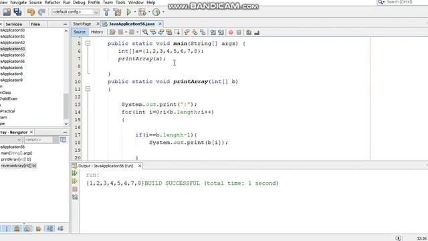Image resolution: width=428 pixels, height=241 pixels.
Task: Minimize the Projects panel group
Action: point(65,24)
